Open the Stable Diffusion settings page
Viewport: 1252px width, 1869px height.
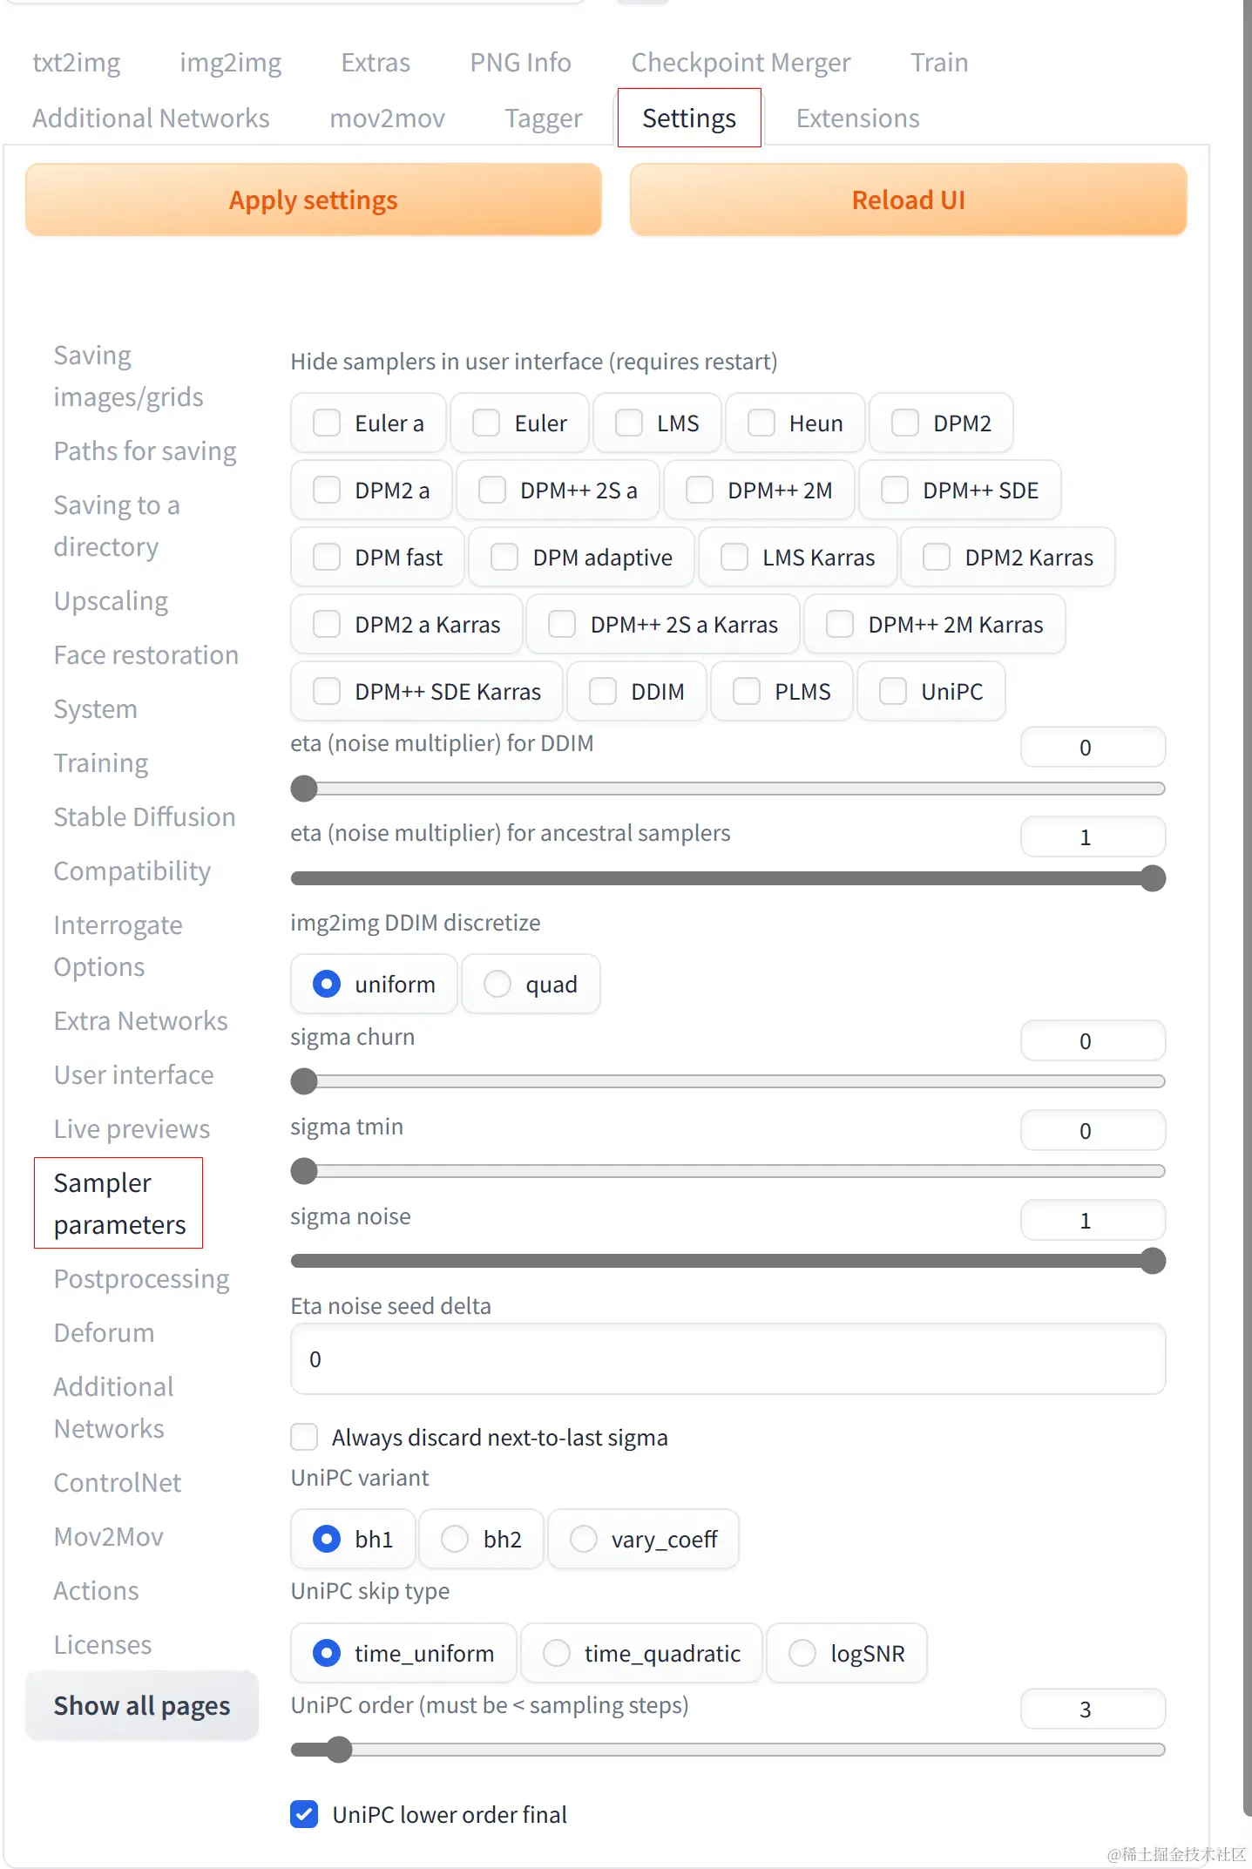145,817
